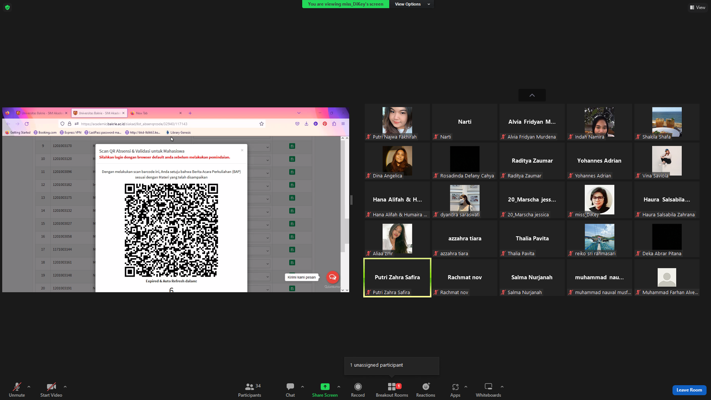Select Putri Najwa Fakhirah's video tile
The width and height of the screenshot is (711, 400).
pyautogui.click(x=397, y=122)
